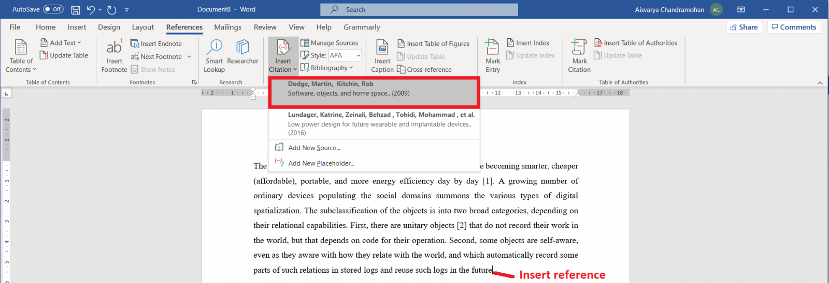
Task: Click the Undo icon
Action: tap(91, 10)
